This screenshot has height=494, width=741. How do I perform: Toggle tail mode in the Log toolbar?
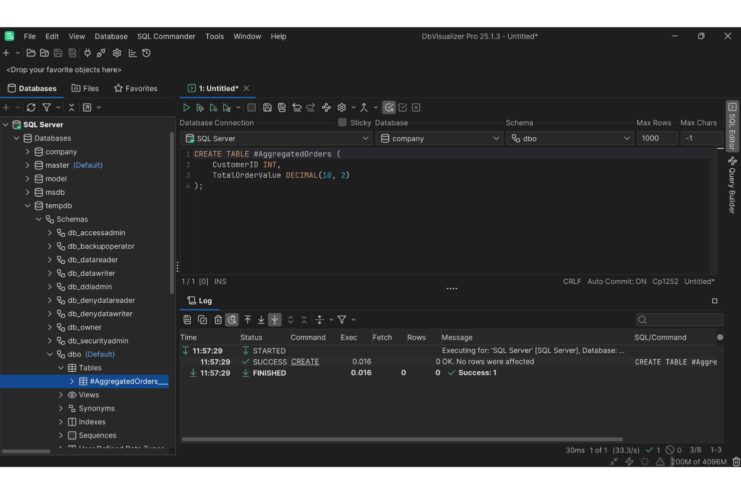click(x=275, y=319)
